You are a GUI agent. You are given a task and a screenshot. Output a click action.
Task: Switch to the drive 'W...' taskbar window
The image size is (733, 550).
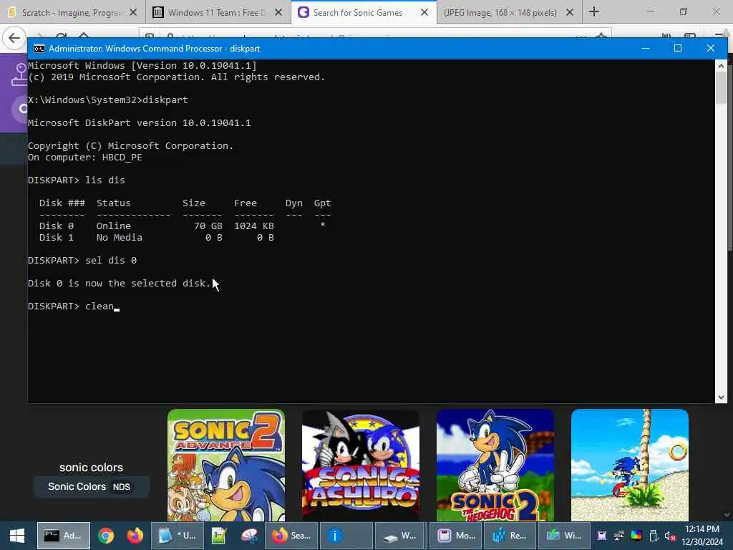399,536
